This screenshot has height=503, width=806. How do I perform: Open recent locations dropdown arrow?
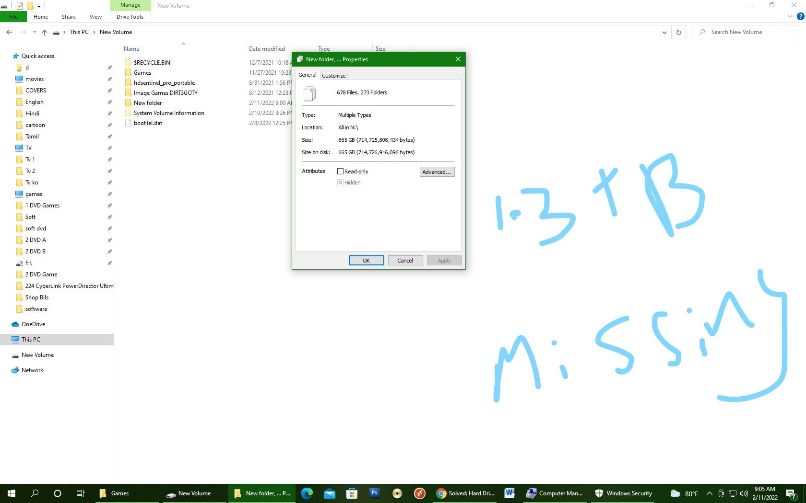35,32
